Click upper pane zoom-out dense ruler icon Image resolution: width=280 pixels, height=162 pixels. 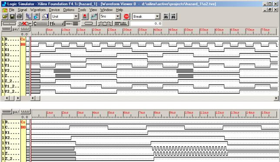pyautogui.click(x=7, y=29)
